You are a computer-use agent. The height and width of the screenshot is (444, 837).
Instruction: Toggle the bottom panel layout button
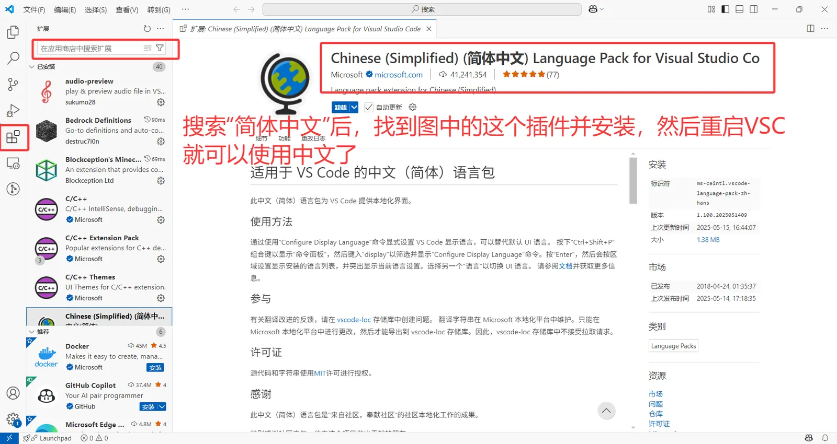tap(739, 9)
